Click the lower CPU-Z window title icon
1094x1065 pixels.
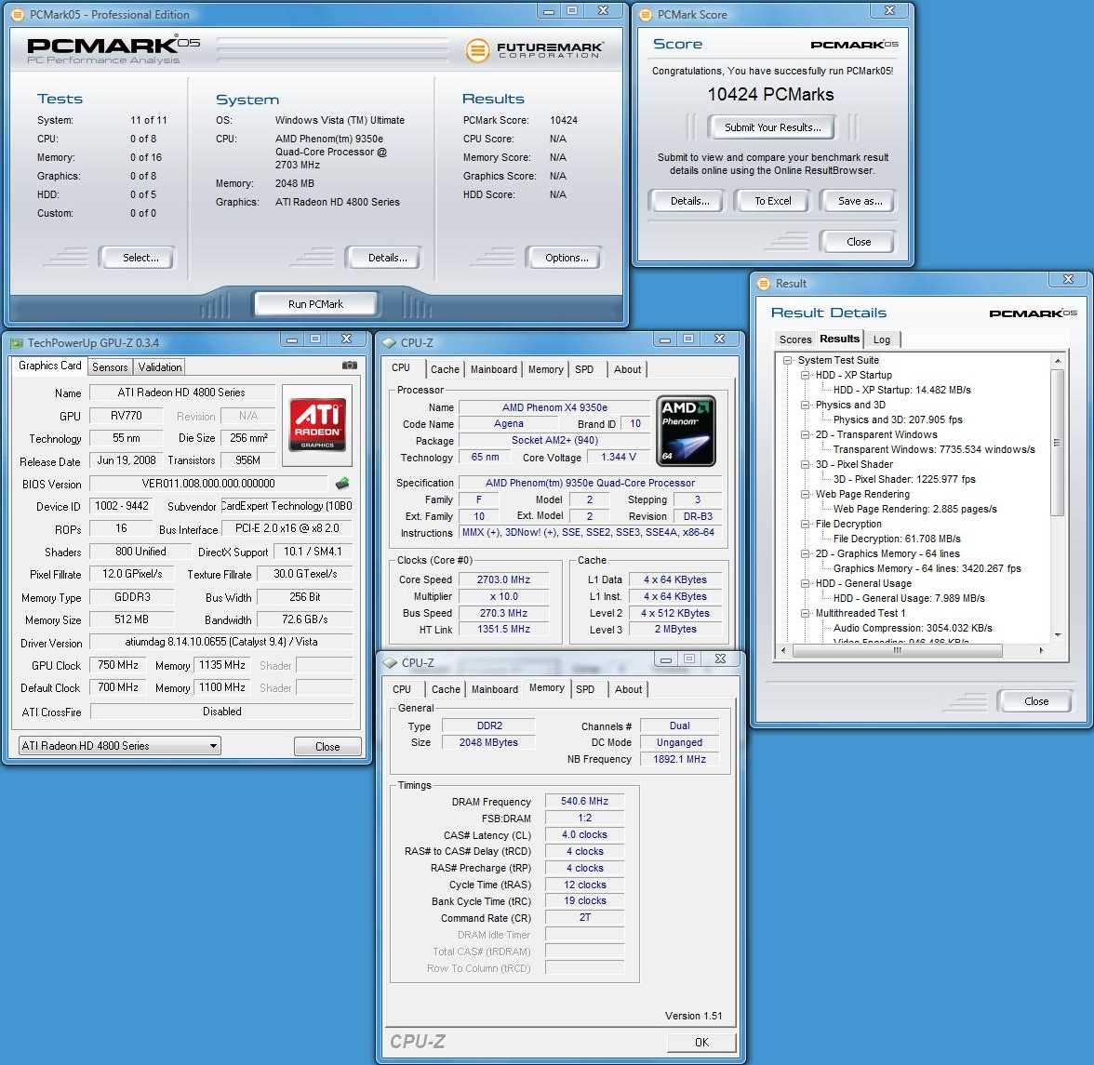coord(390,662)
